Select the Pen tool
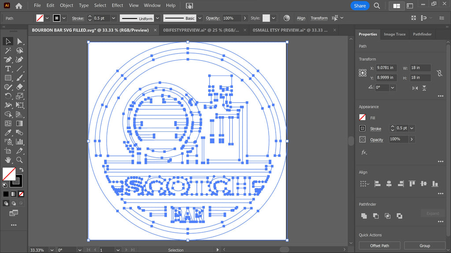The height and width of the screenshot is (253, 451). click(8, 60)
